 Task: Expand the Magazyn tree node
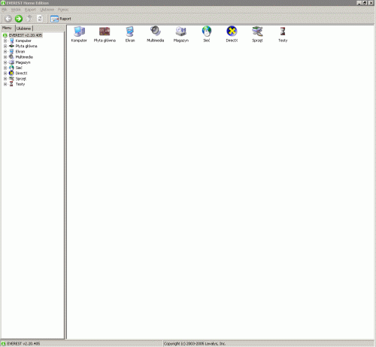tap(5, 62)
